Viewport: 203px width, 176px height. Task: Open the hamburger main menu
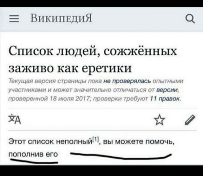(14, 19)
